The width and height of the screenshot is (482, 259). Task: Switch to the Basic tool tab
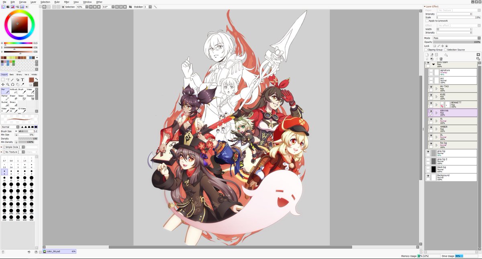pyautogui.click(x=12, y=75)
